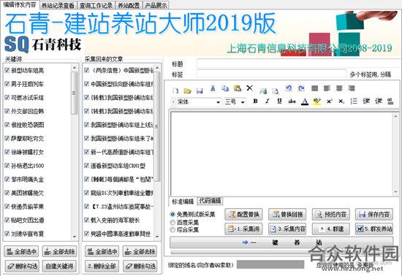
Task: Click the Open folder icon in editor toolbar
Action: click(x=188, y=91)
